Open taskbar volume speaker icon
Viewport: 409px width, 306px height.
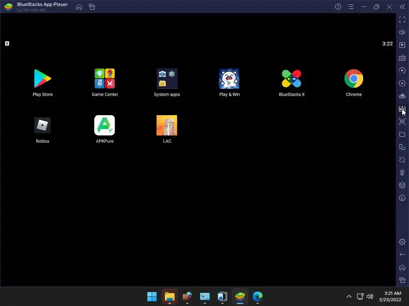click(370, 296)
